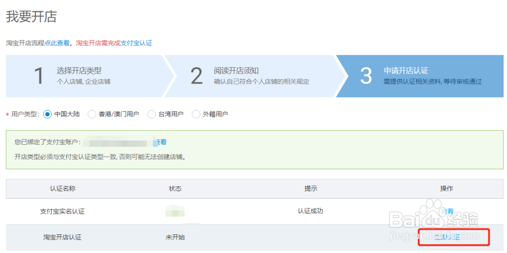Click 查看 in 支付宝实名认证 row
Viewport: 507px width, 253px height.
click(x=447, y=212)
